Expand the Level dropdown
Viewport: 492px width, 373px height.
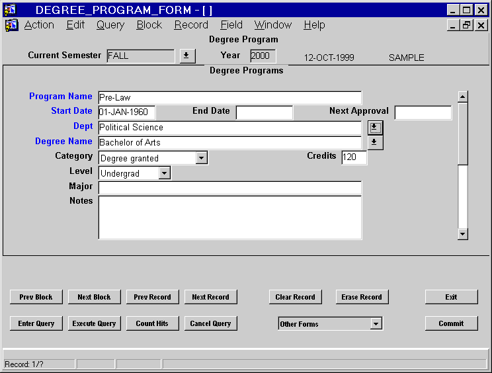pyautogui.click(x=164, y=173)
